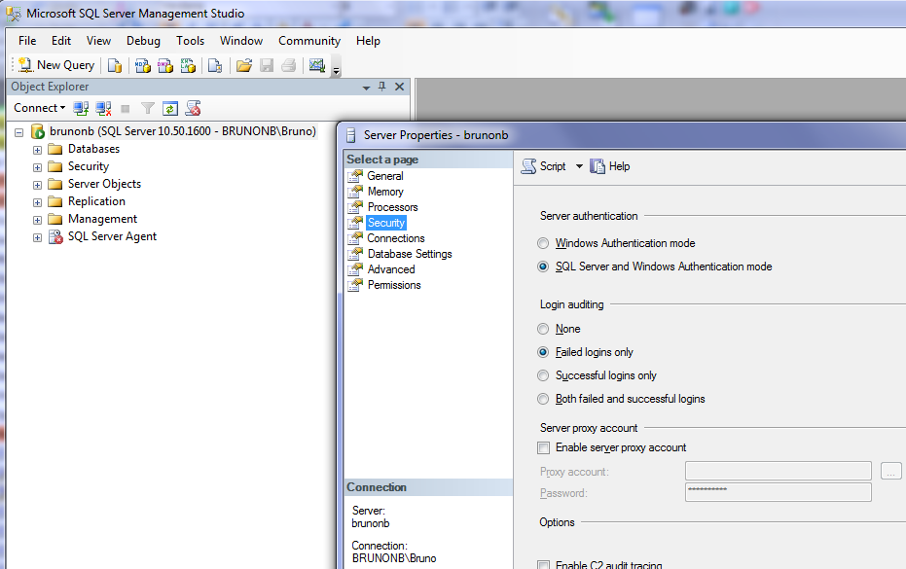
Task: Select Failed logins only auditing
Action: click(x=543, y=352)
